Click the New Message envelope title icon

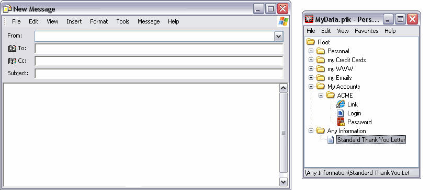click(7, 9)
